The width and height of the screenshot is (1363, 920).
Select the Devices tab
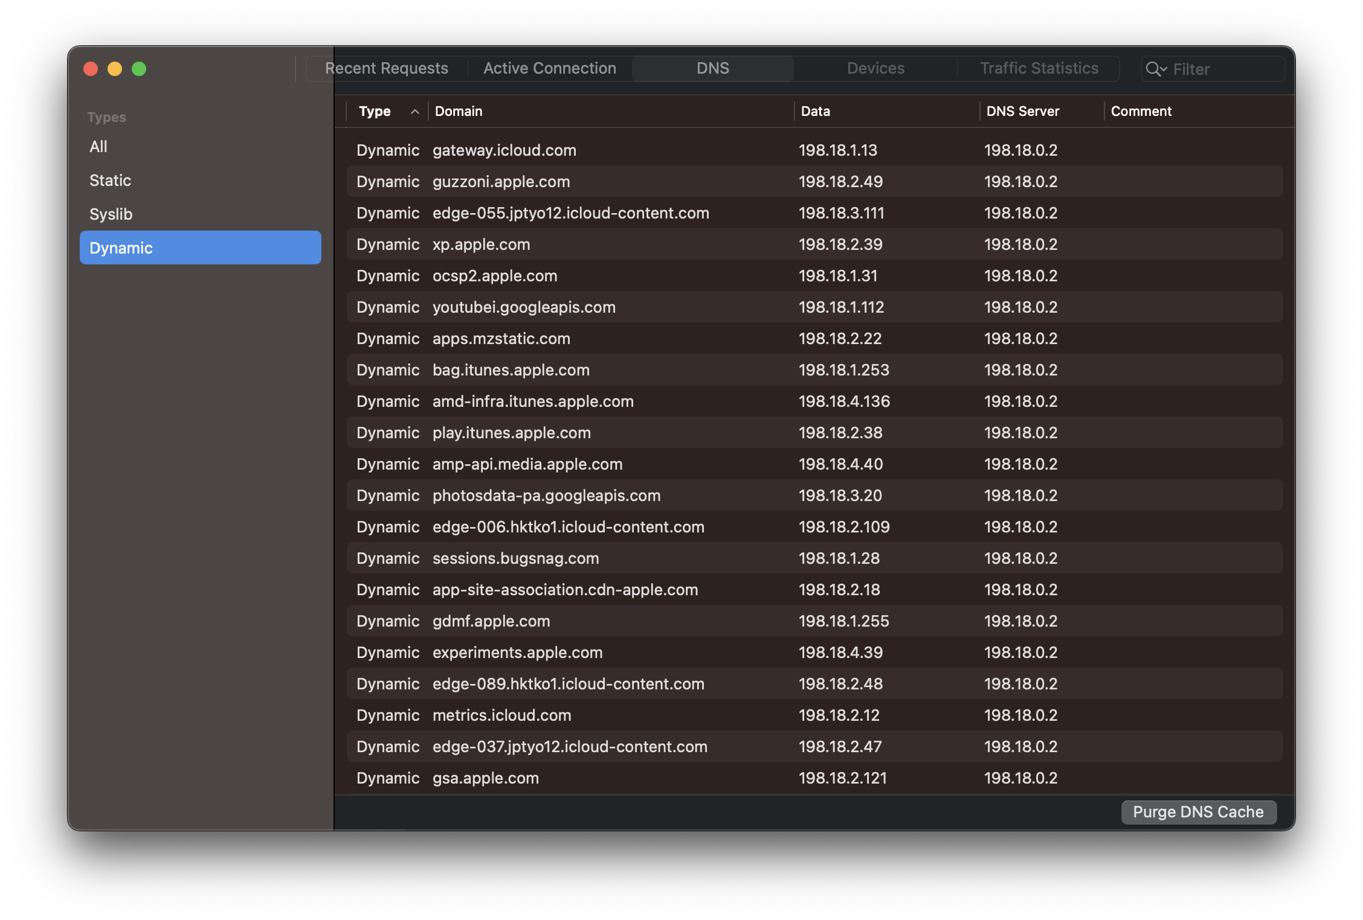point(875,69)
